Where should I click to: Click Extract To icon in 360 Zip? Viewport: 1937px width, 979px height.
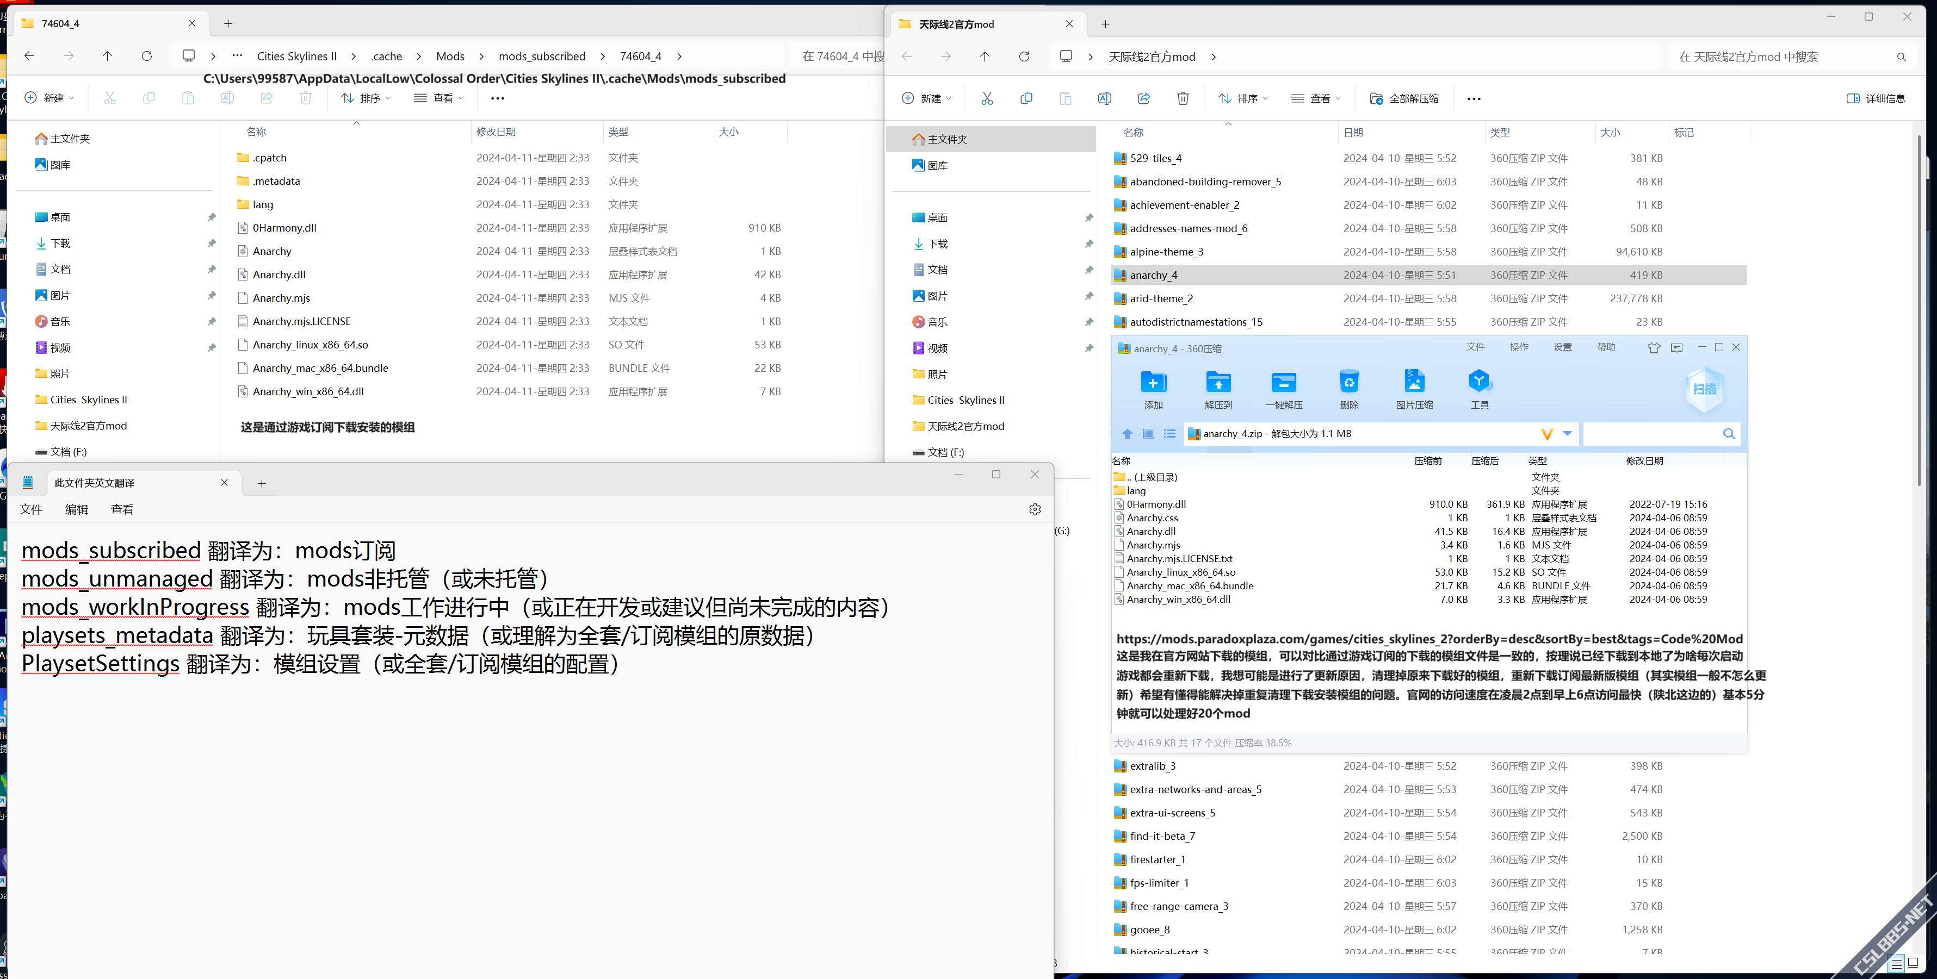coord(1218,382)
